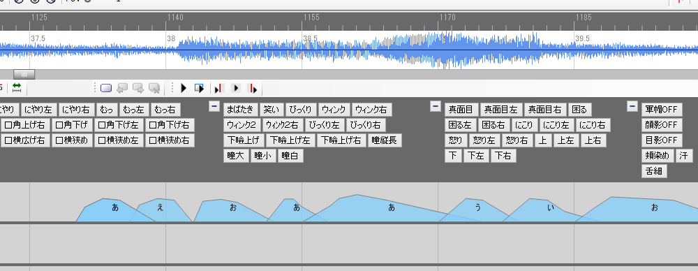This screenshot has height=271, width=698.
Task: Click the 瞳小 button
Action: (263, 156)
